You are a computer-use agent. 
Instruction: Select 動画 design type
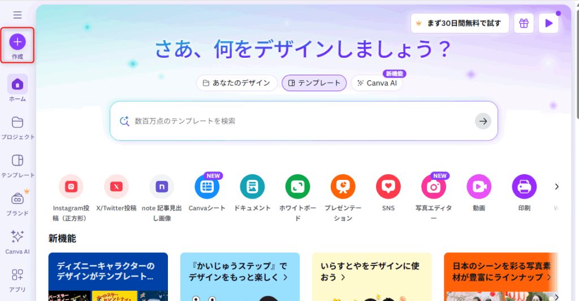point(479,193)
